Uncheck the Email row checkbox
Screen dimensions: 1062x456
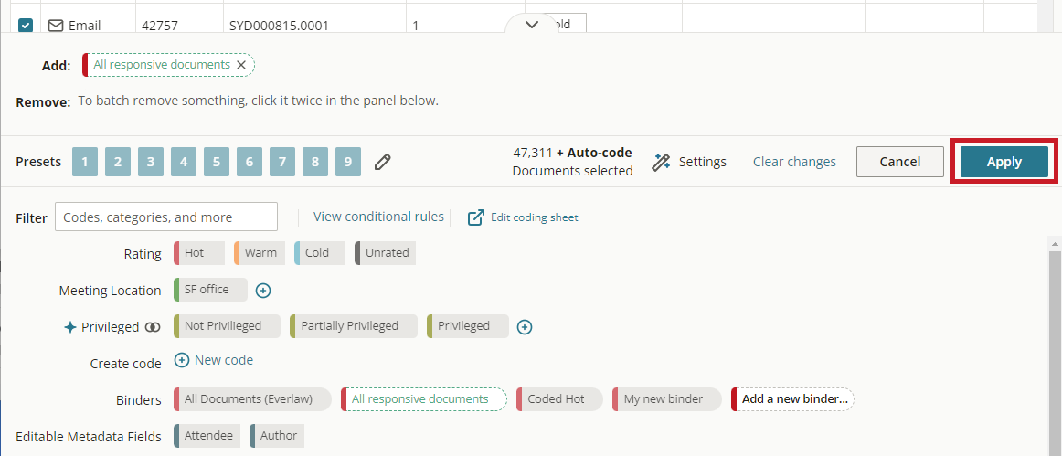[26, 26]
